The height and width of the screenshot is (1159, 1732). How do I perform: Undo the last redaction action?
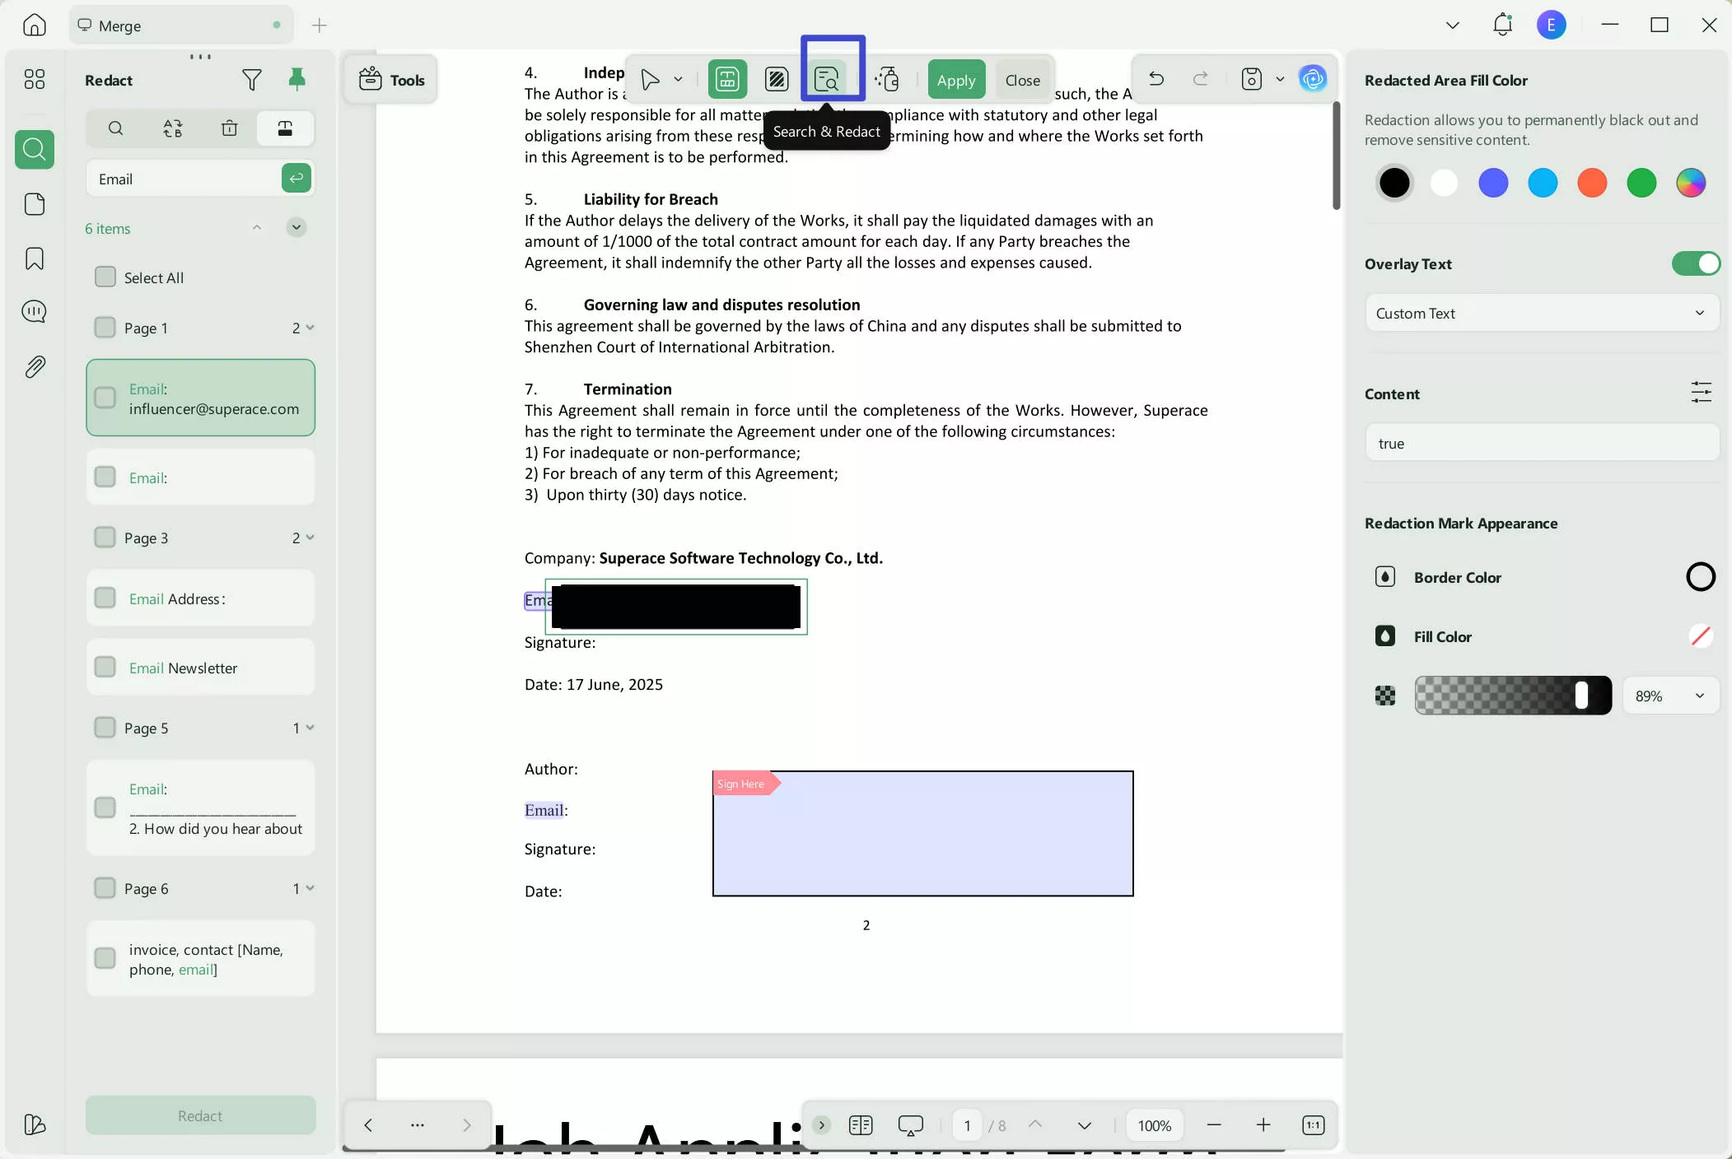point(1156,78)
